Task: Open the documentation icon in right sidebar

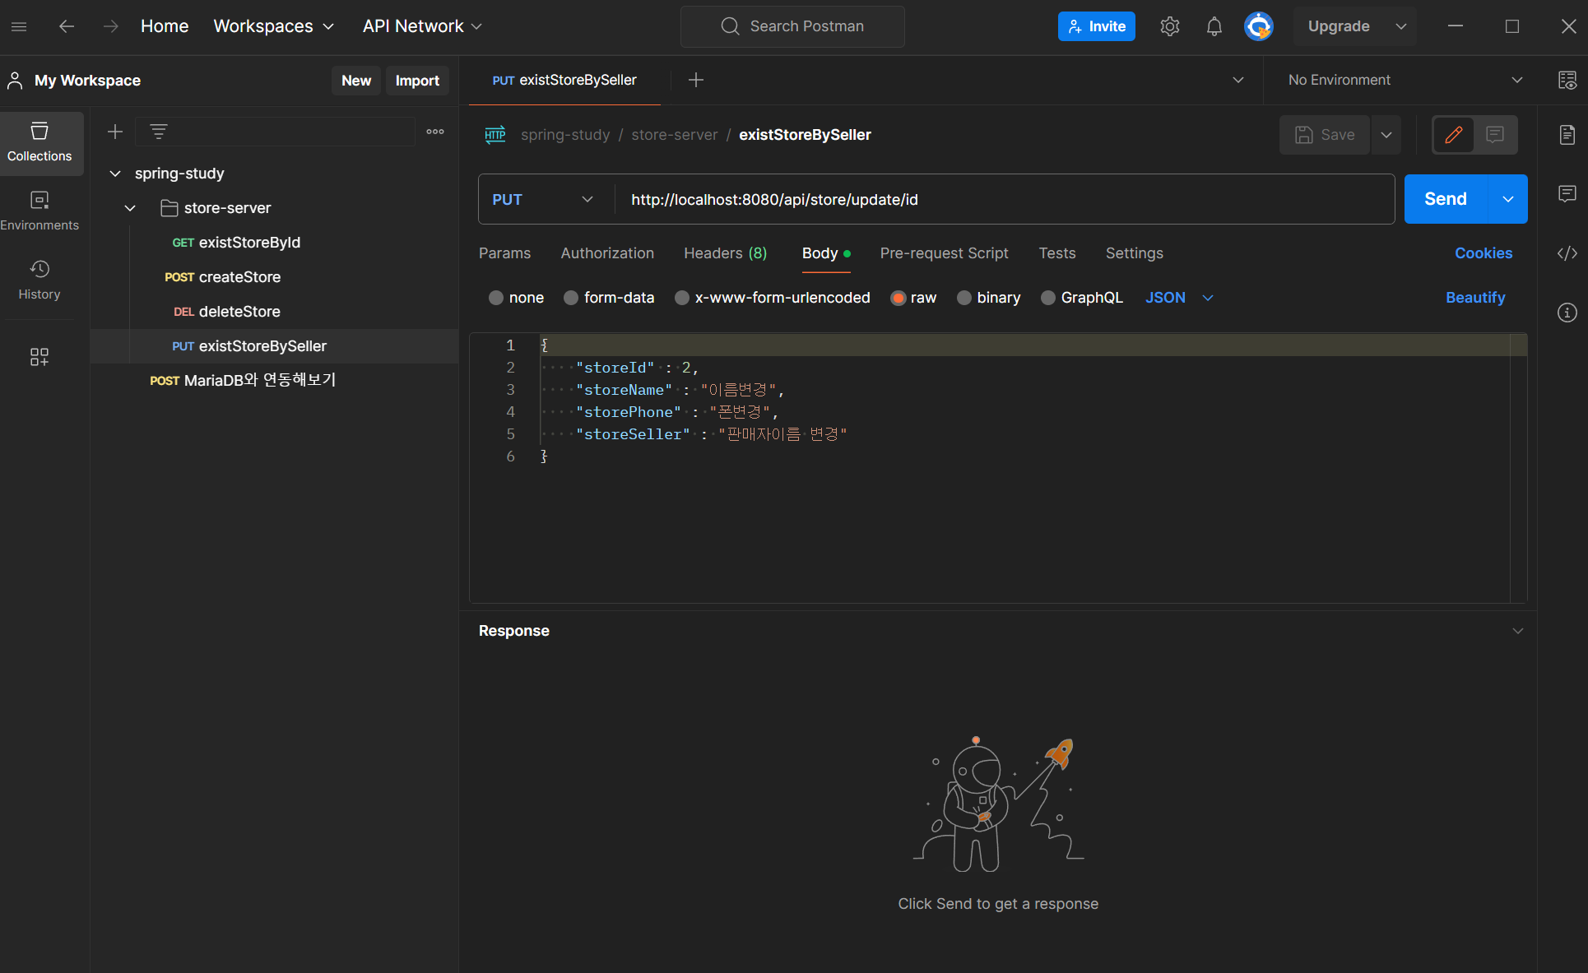Action: [1567, 135]
